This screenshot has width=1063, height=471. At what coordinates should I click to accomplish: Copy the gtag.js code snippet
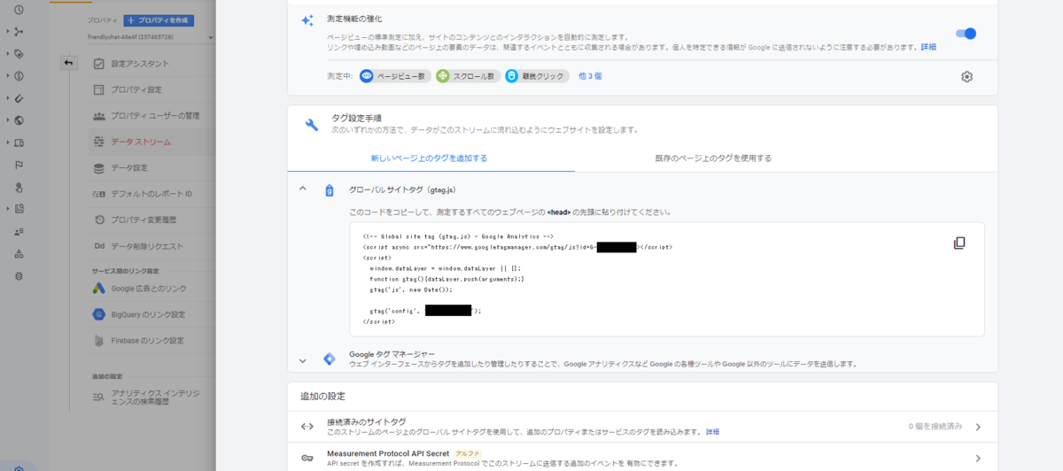[x=959, y=243]
